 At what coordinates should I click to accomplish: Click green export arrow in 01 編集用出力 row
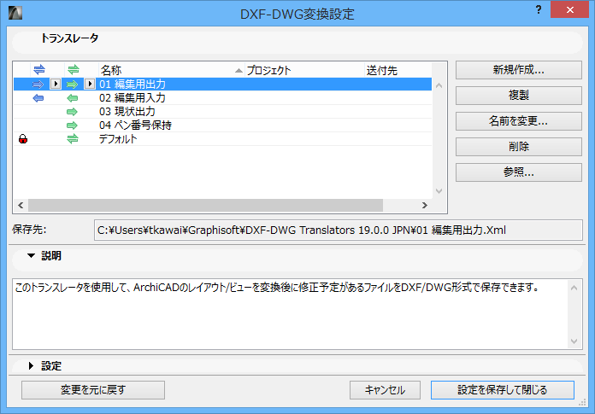point(72,85)
